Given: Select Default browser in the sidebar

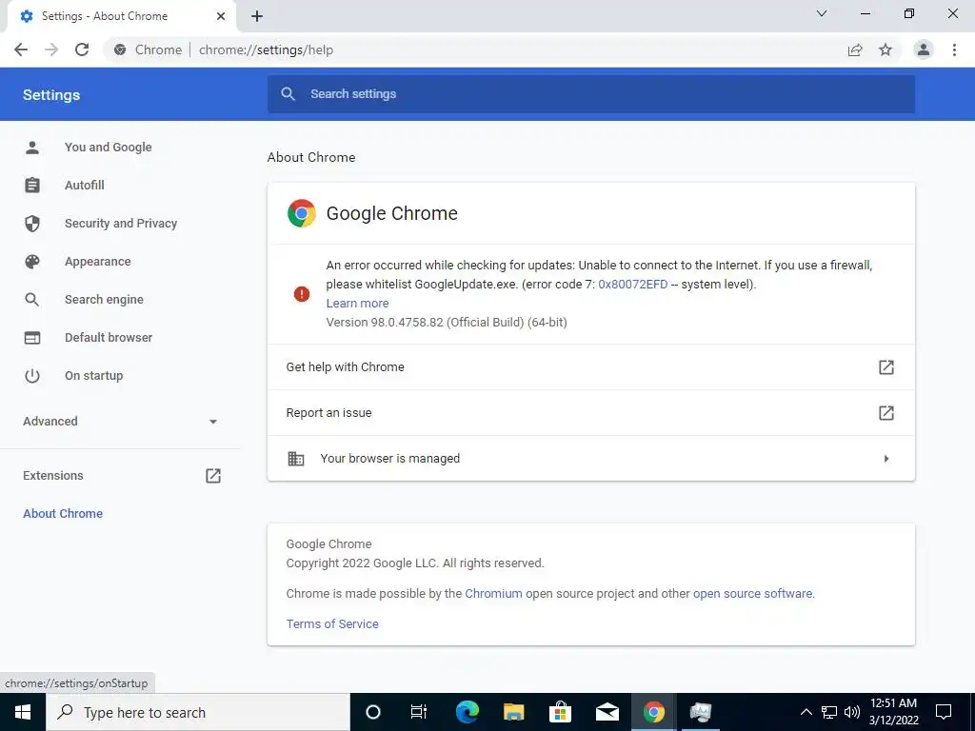Looking at the screenshot, I should (x=109, y=338).
